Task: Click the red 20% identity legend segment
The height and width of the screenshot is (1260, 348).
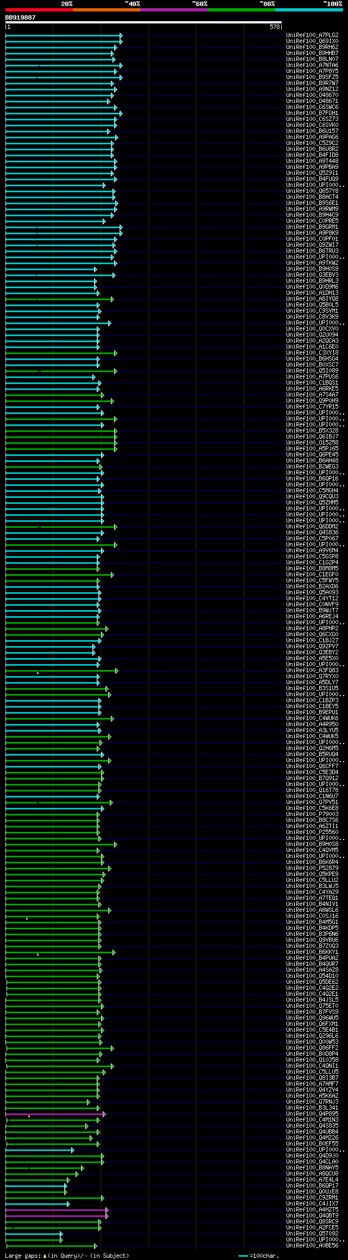Action: click(x=39, y=10)
